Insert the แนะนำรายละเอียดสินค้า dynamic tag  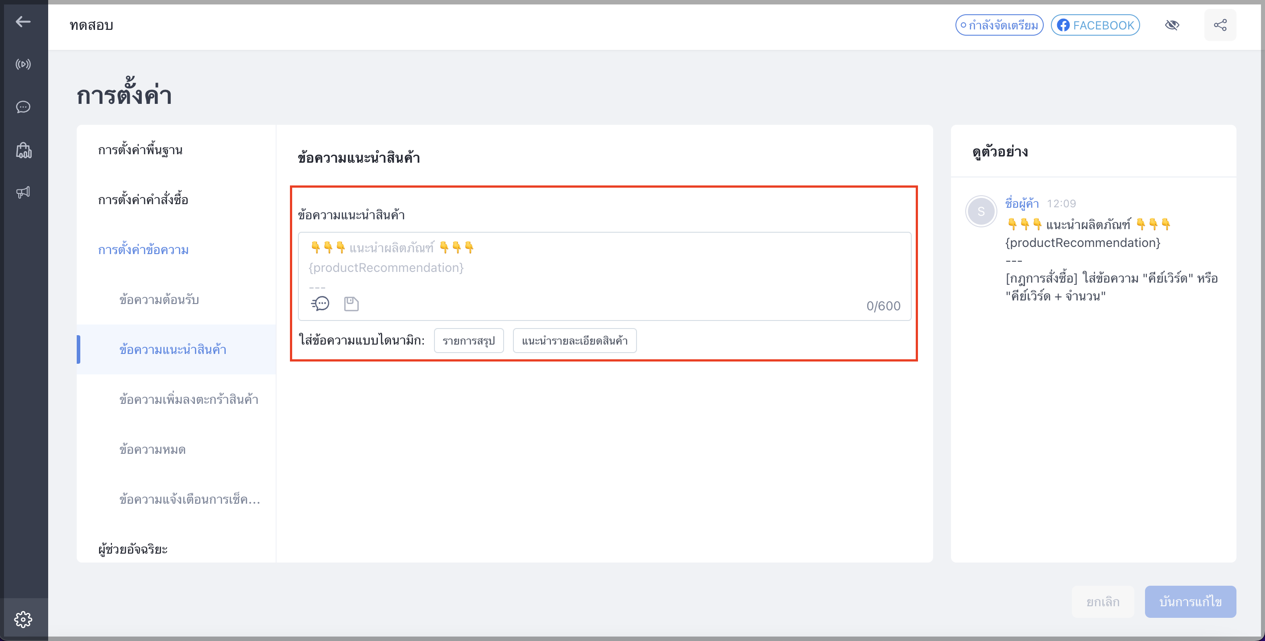[x=575, y=341]
